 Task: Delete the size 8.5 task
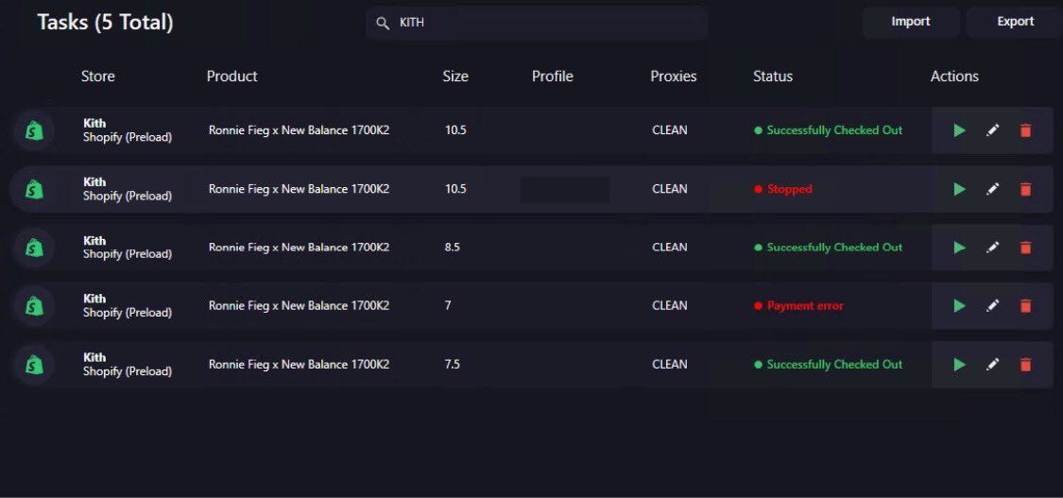pos(1026,248)
